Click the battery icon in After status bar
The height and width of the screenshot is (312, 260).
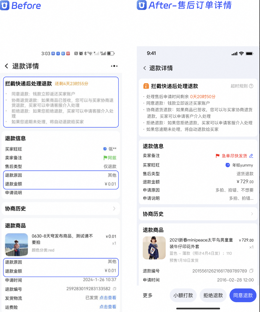click(249, 53)
